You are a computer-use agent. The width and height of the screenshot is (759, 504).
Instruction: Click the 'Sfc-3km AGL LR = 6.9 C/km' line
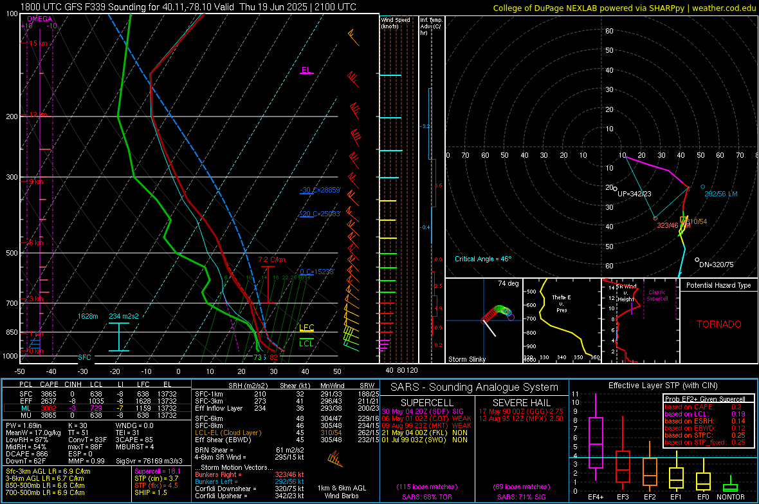(48, 471)
